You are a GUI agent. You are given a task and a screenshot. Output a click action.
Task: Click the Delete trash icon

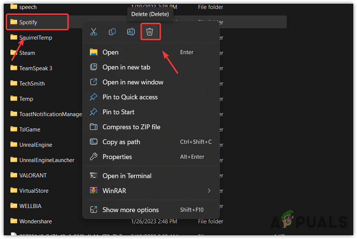click(x=150, y=32)
